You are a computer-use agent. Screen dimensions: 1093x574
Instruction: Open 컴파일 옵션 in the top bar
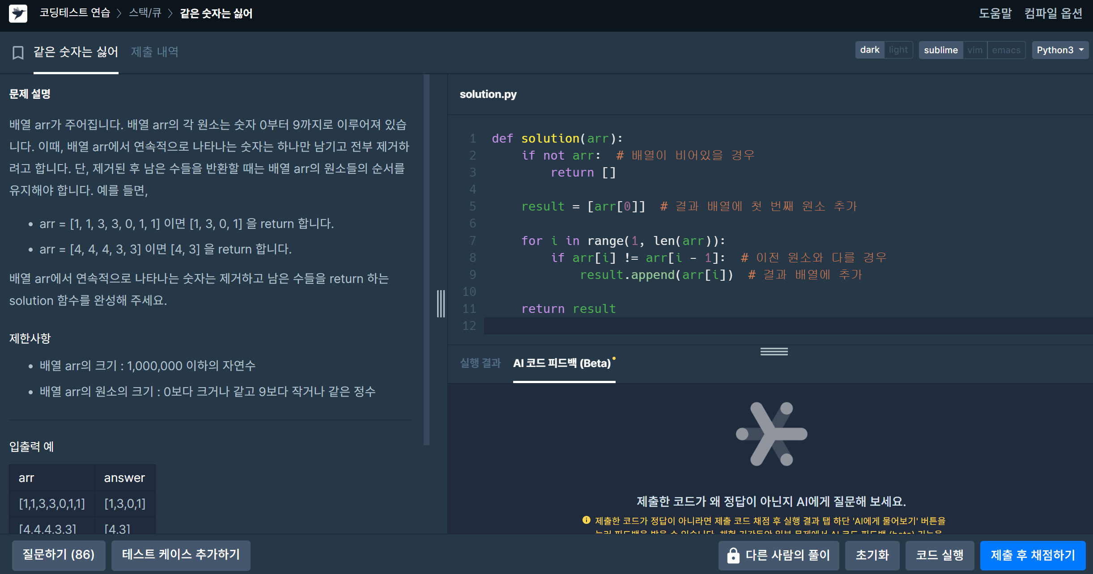[1053, 13]
